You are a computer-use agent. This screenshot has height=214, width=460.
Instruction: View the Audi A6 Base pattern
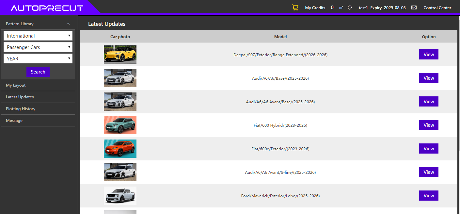(429, 78)
